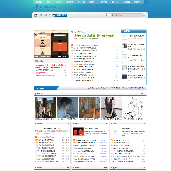The height and width of the screenshot is (171, 171).
Task: Click the orange round bullet on the first news item
Action: (72, 45)
